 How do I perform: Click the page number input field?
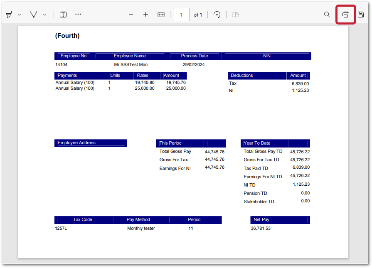click(181, 15)
